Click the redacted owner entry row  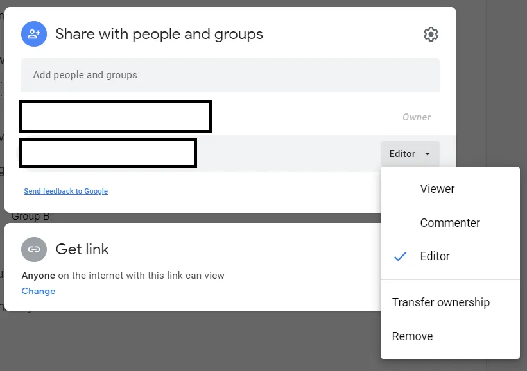[116, 117]
